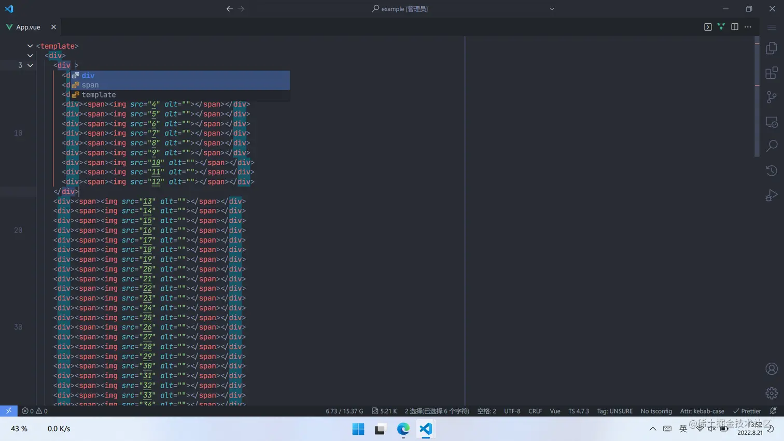Click the selection info '2 选择' status item

click(437, 411)
